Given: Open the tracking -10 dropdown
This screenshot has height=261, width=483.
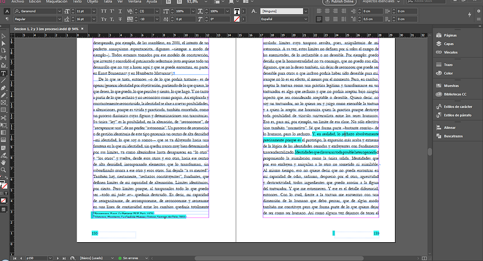Looking at the screenshot, I should pyautogui.click(x=157, y=19).
